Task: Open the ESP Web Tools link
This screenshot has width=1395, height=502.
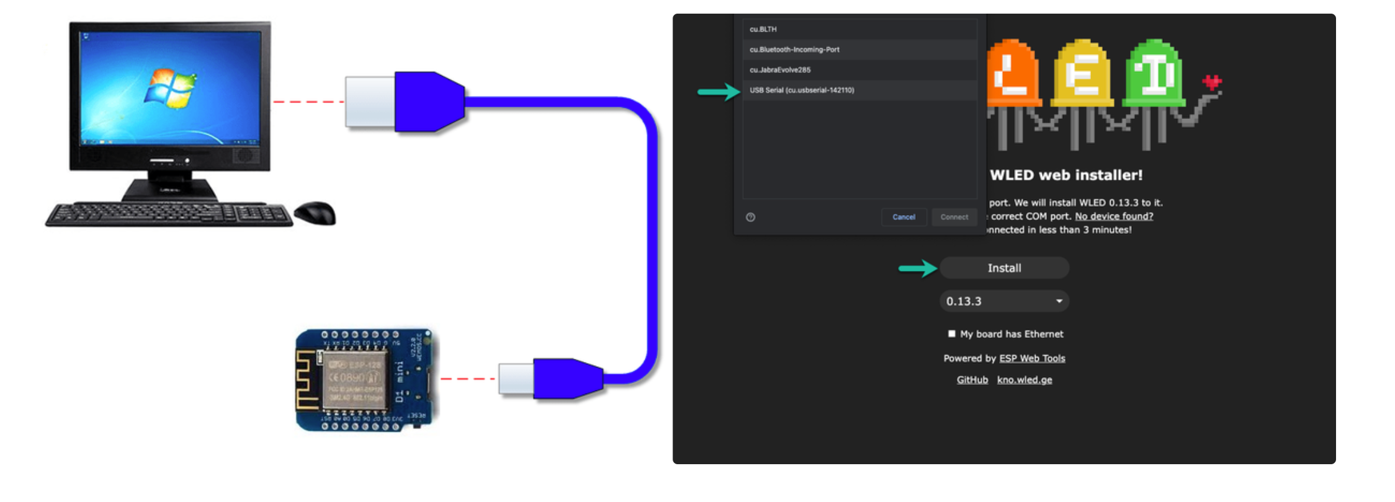Action: tap(1032, 358)
